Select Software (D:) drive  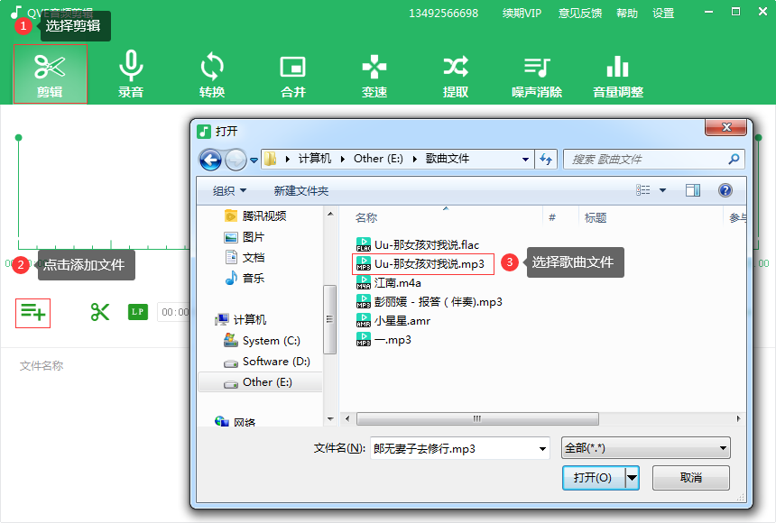[x=267, y=362]
